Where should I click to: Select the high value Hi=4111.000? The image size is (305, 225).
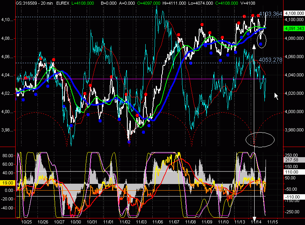175,3
